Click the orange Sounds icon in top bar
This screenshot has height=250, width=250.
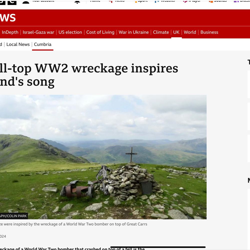pos(211,1)
